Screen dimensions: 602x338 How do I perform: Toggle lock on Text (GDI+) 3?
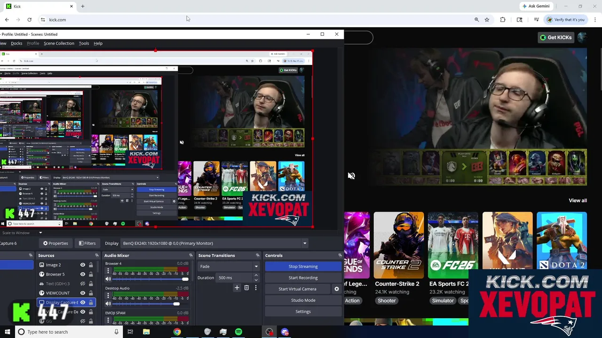coord(91,284)
